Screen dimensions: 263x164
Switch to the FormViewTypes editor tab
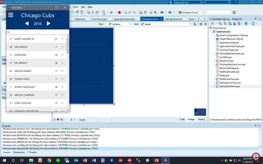coord(99,19)
